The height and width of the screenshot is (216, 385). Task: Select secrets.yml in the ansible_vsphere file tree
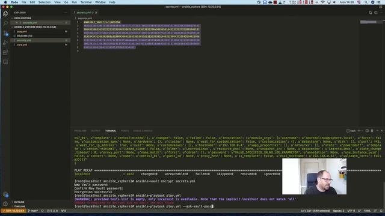40,40
